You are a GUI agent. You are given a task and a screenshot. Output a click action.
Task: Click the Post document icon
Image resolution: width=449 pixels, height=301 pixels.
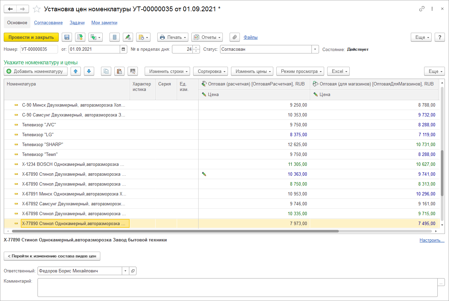80,37
